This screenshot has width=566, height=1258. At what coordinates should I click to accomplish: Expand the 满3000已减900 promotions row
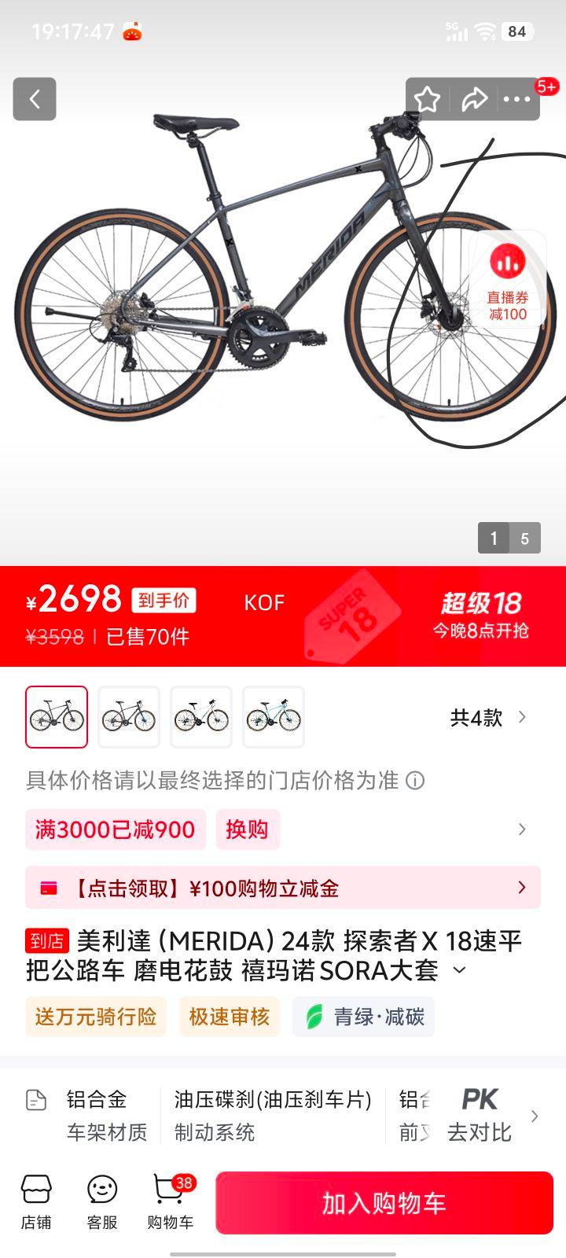283,829
